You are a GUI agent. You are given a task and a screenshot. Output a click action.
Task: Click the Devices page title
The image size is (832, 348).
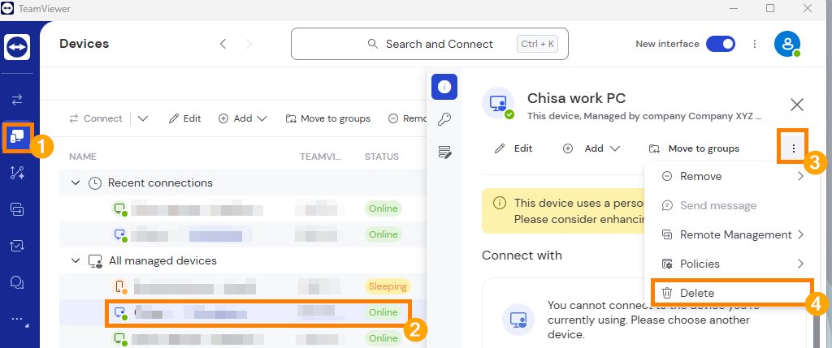[84, 44]
